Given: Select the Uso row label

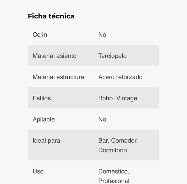Looking at the screenshot, I should [38, 171].
